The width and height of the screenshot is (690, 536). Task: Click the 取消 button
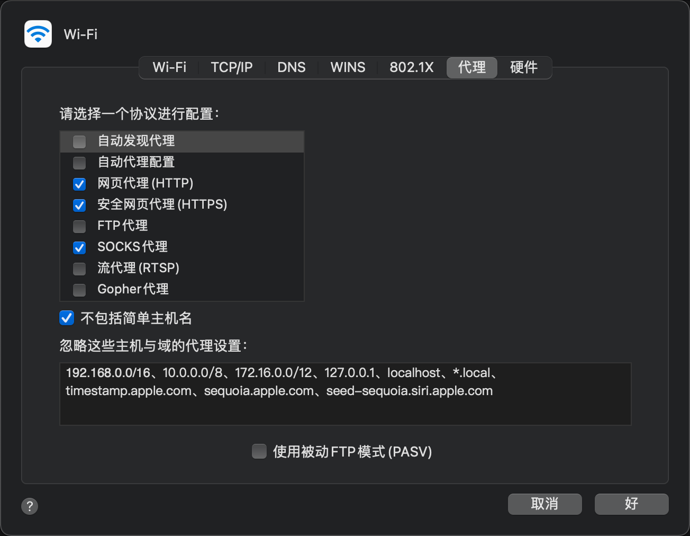(x=544, y=504)
